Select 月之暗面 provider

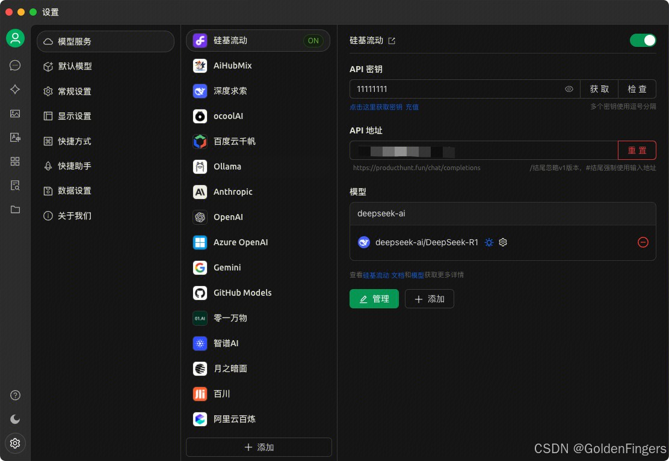tap(258, 368)
